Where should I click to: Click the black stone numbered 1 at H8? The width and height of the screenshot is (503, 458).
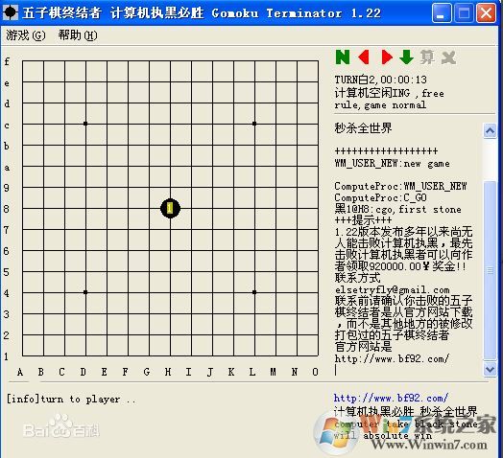pyautogui.click(x=170, y=209)
